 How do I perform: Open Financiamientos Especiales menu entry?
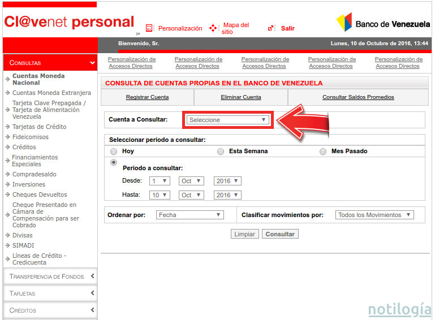(x=35, y=161)
